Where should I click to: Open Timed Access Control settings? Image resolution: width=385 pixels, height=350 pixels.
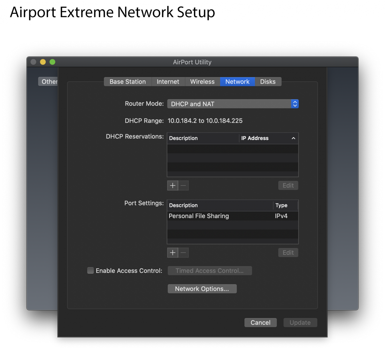pos(210,271)
